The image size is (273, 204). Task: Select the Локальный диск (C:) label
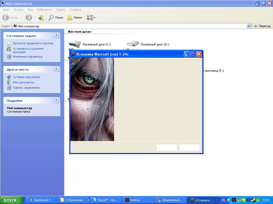[97, 44]
